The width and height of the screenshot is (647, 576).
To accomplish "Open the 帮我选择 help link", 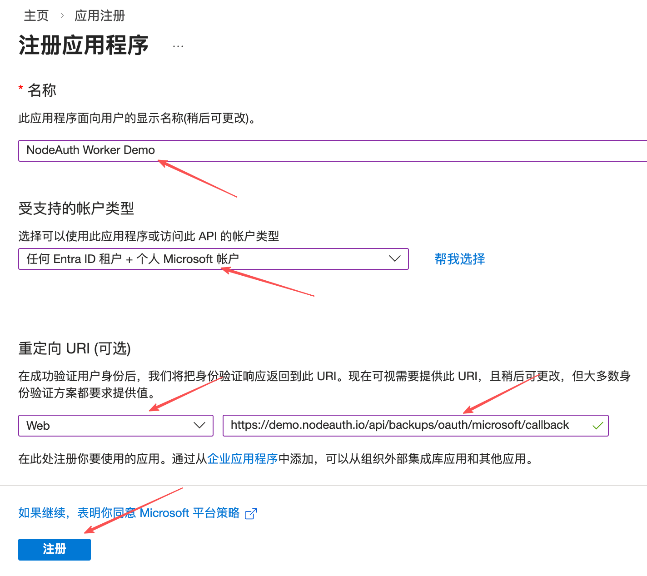I will coord(459,259).
